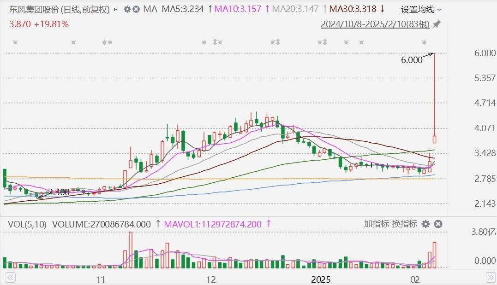Click the leftmost event marker star
Viewport: 497px width, 285px height.
coord(15,42)
